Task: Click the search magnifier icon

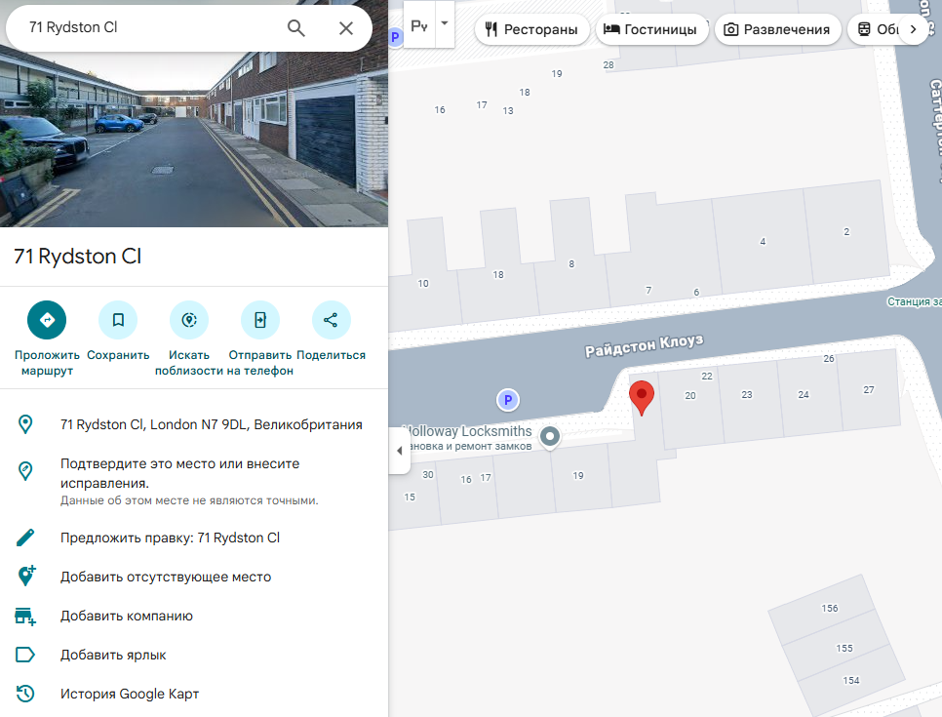Action: [296, 28]
